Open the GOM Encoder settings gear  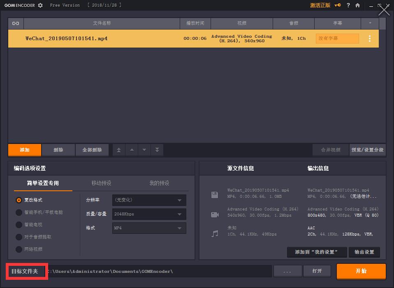(x=40, y=5)
